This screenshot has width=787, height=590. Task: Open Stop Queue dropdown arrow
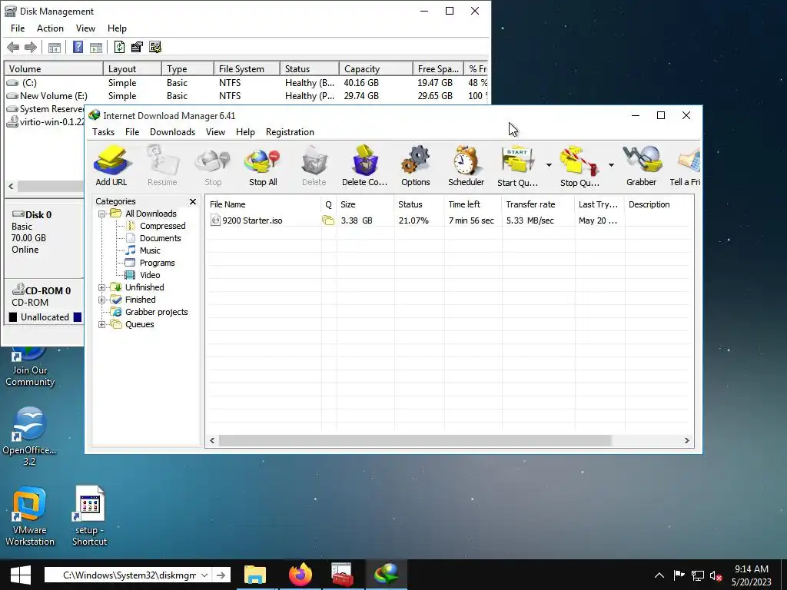tap(611, 165)
